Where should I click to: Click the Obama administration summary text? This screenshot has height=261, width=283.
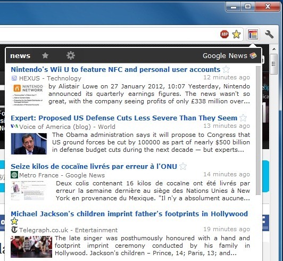[151, 142]
